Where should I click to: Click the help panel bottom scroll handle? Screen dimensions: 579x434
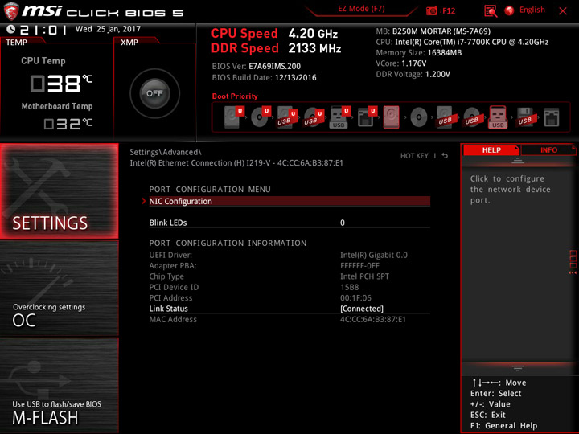(518, 368)
